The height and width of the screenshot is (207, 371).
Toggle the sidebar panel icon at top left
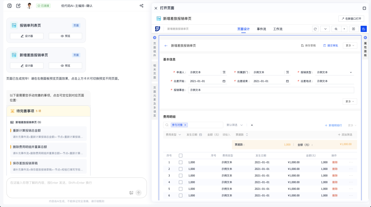click(10, 6)
